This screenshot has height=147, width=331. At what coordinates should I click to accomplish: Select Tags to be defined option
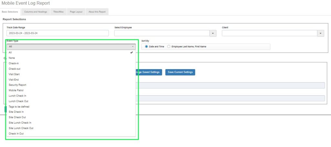(x=19, y=106)
